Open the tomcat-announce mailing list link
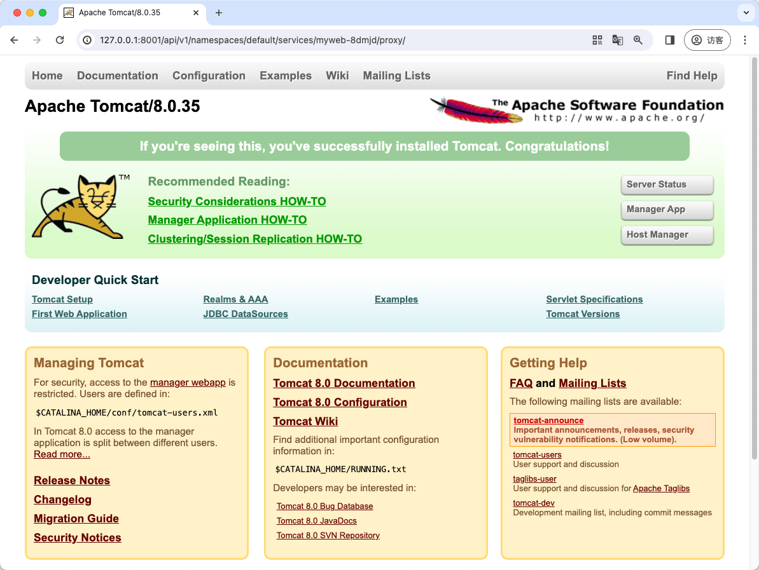Image resolution: width=759 pixels, height=570 pixels. pyautogui.click(x=548, y=420)
